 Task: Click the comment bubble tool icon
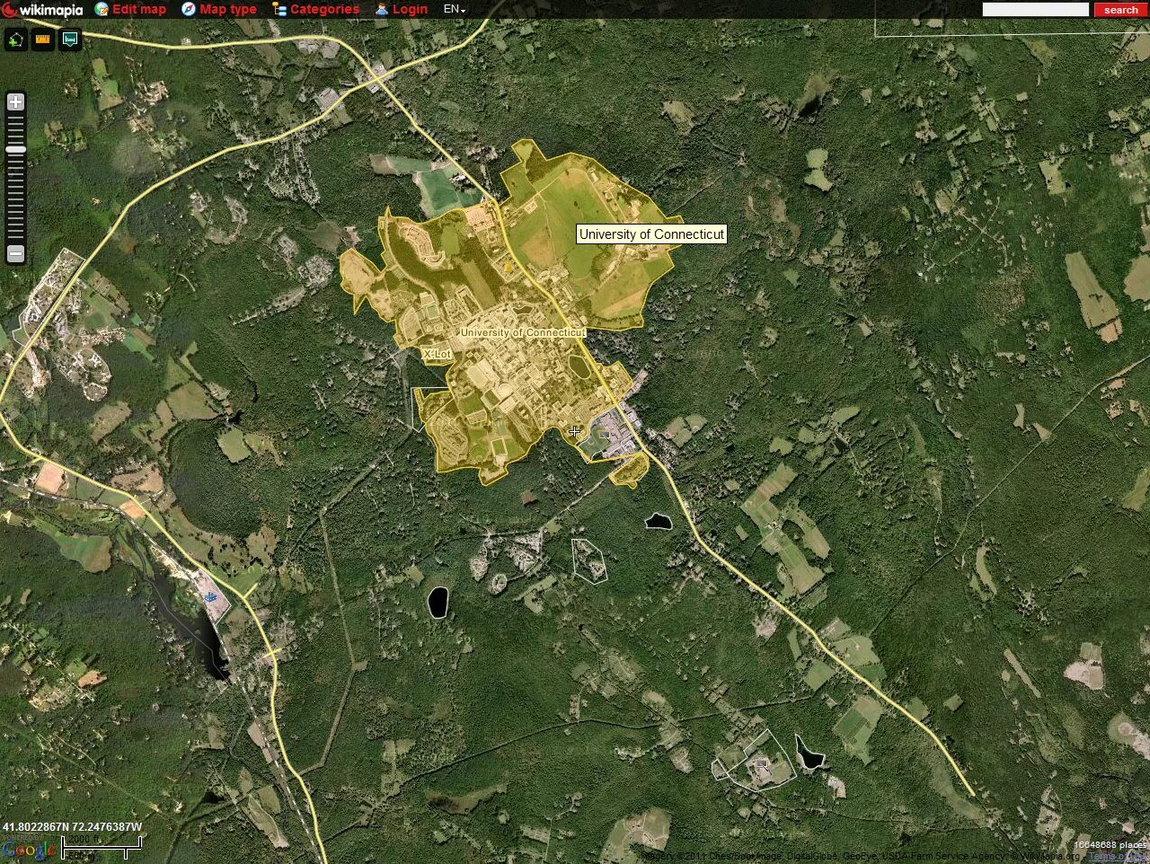click(70, 40)
